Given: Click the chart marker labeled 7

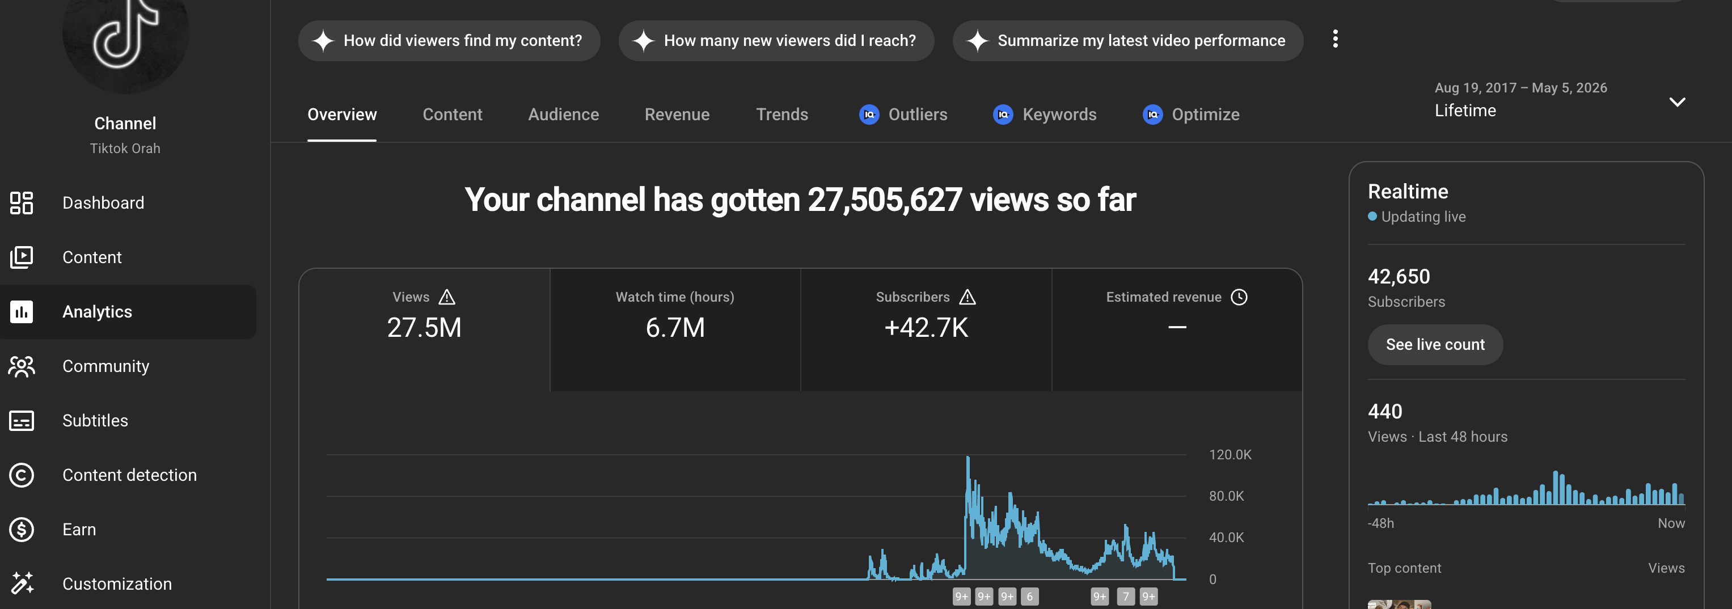Looking at the screenshot, I should [1126, 596].
